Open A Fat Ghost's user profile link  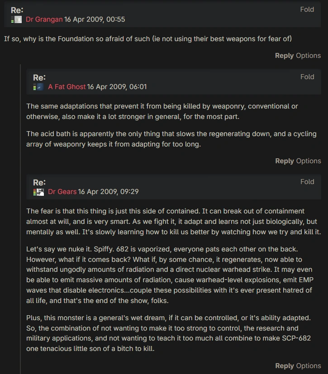pyautogui.click(x=67, y=87)
